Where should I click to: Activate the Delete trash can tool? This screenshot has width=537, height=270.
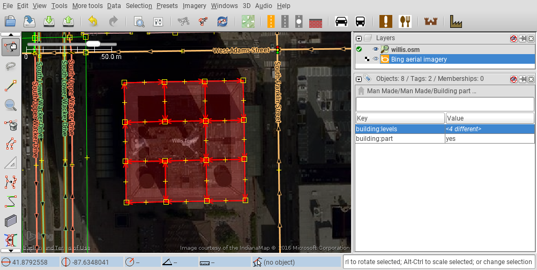[11, 125]
